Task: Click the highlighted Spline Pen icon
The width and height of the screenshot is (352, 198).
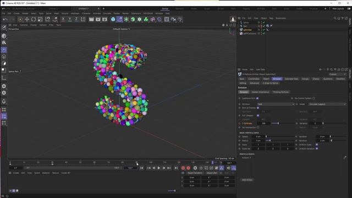Action: (x=120, y=19)
